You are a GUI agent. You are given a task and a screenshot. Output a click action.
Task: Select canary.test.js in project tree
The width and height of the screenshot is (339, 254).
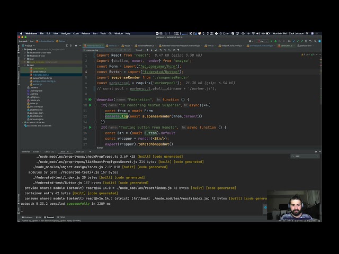coord(39,72)
